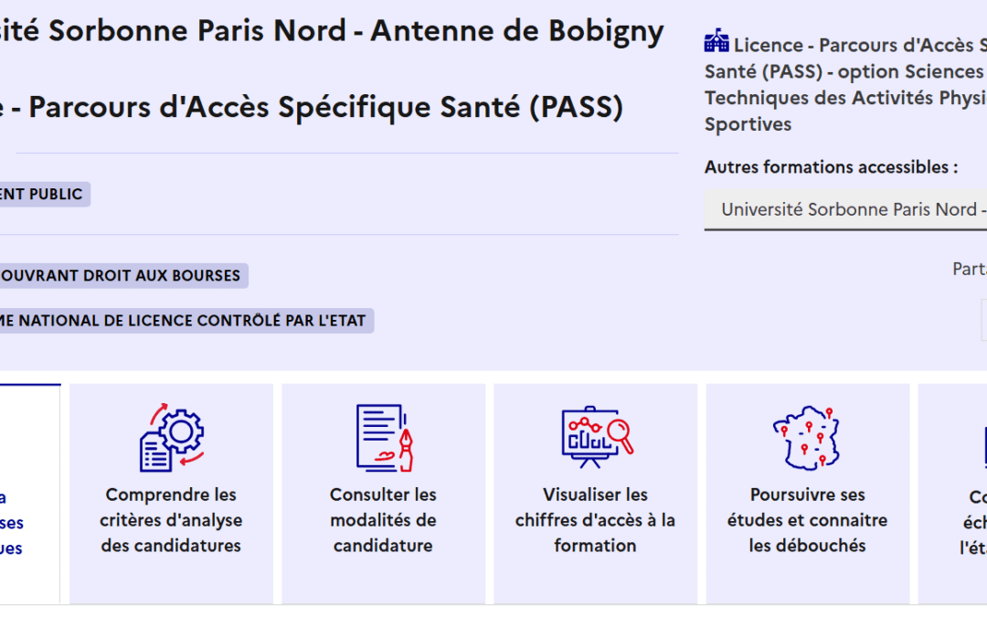The image size is (987, 617).
Task: Expand the Université Sorbonne Paris Nord selector
Action: point(844,208)
